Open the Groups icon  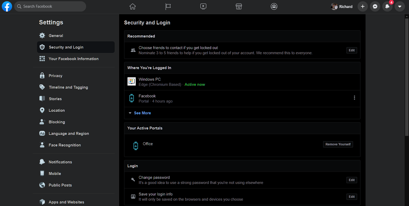tap(274, 6)
